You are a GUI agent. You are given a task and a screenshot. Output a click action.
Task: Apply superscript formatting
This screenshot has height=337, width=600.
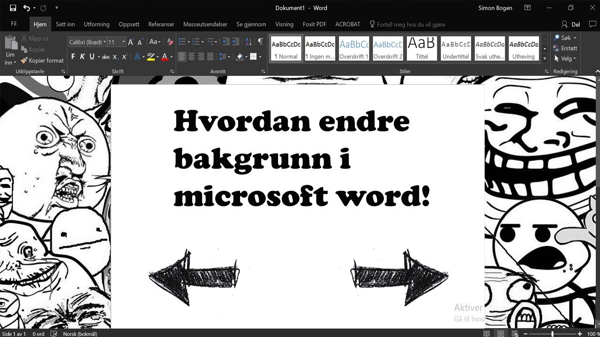click(x=125, y=57)
